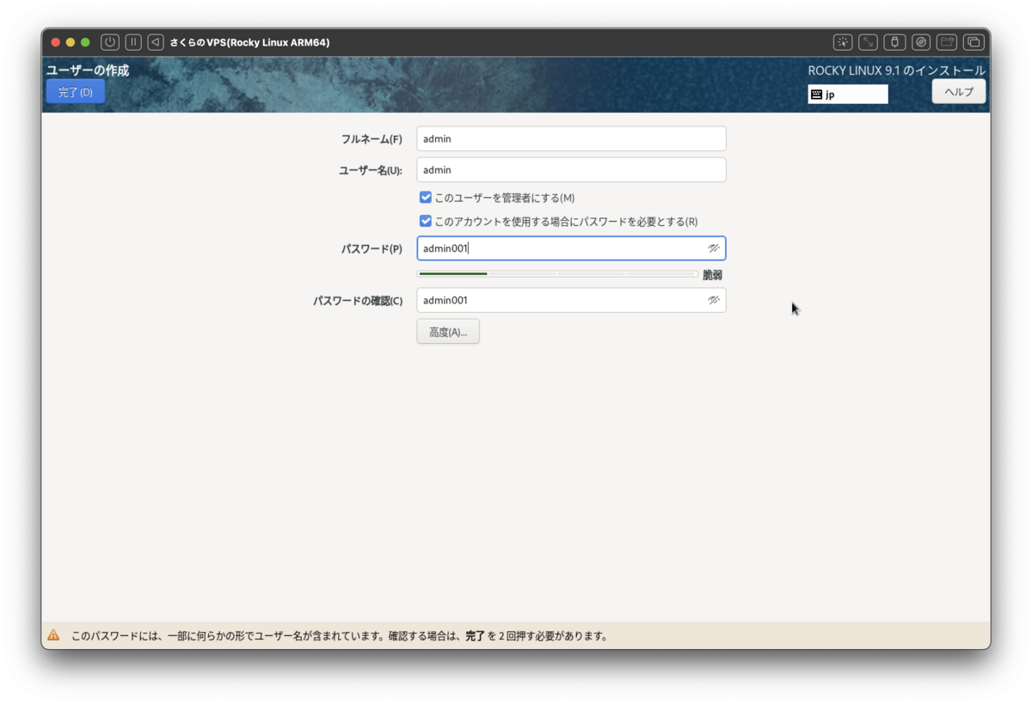Click the password strength indicator bar

point(557,273)
